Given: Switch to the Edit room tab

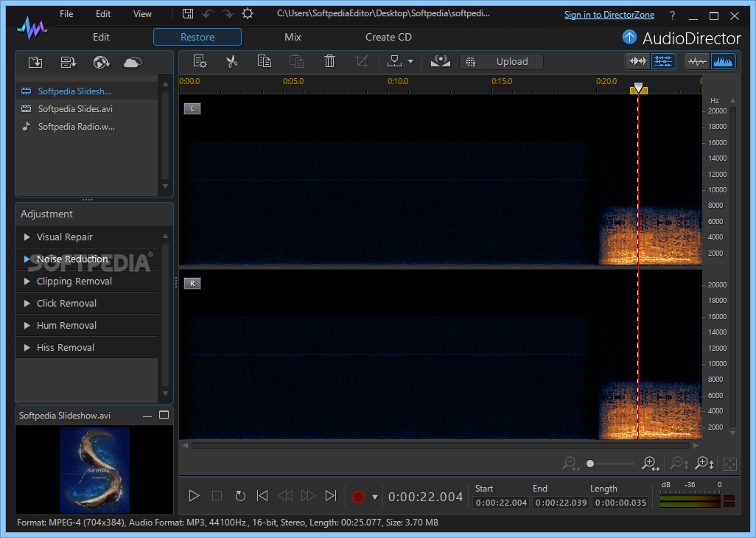Looking at the screenshot, I should pyautogui.click(x=101, y=37).
